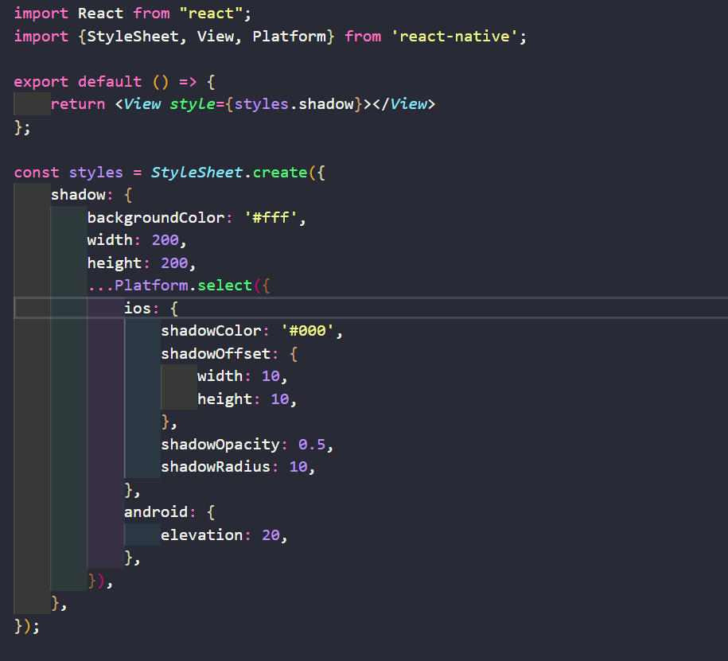Image resolution: width=728 pixels, height=661 pixels.
Task: Click the 'select' method name
Action: click(224, 285)
